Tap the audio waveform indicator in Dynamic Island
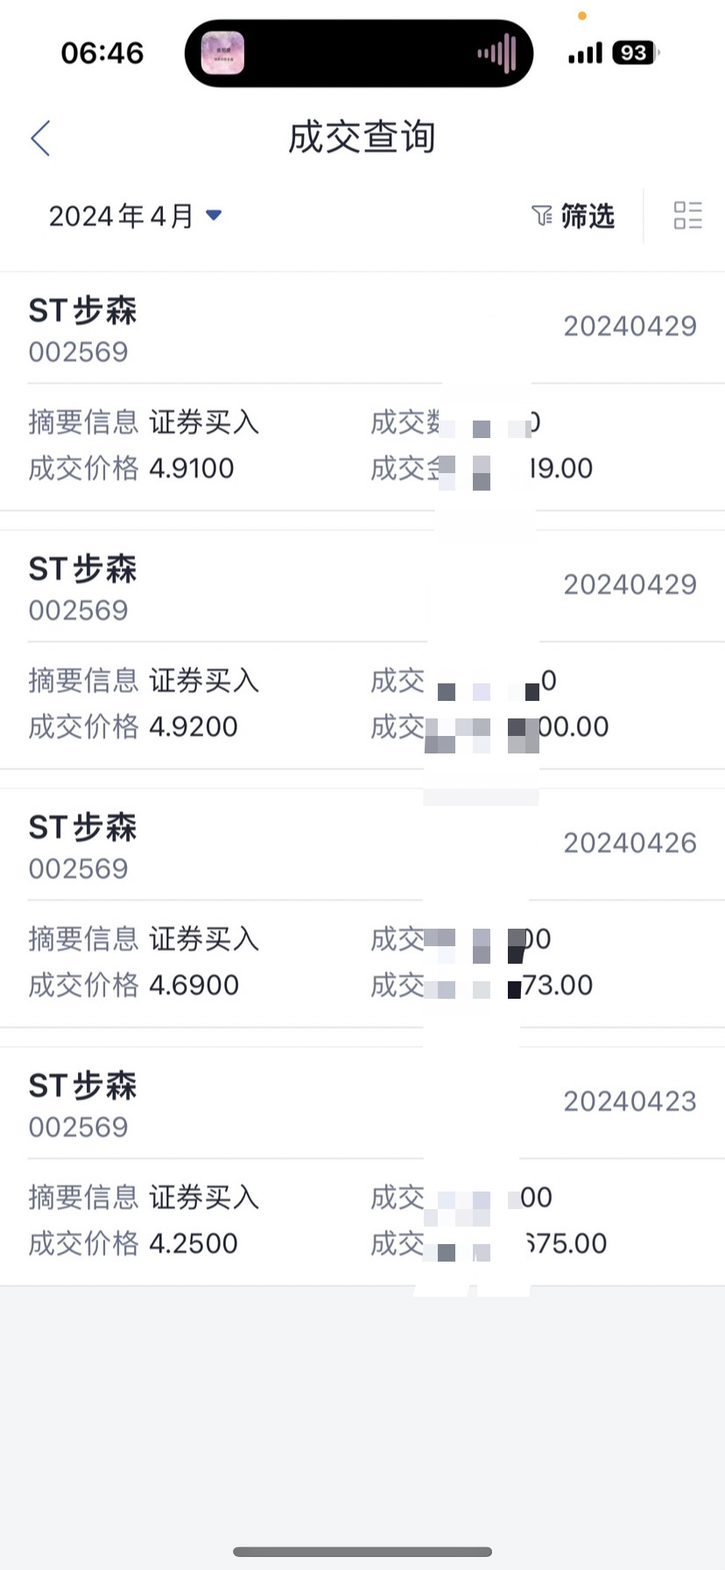The image size is (725, 1570). coord(496,54)
